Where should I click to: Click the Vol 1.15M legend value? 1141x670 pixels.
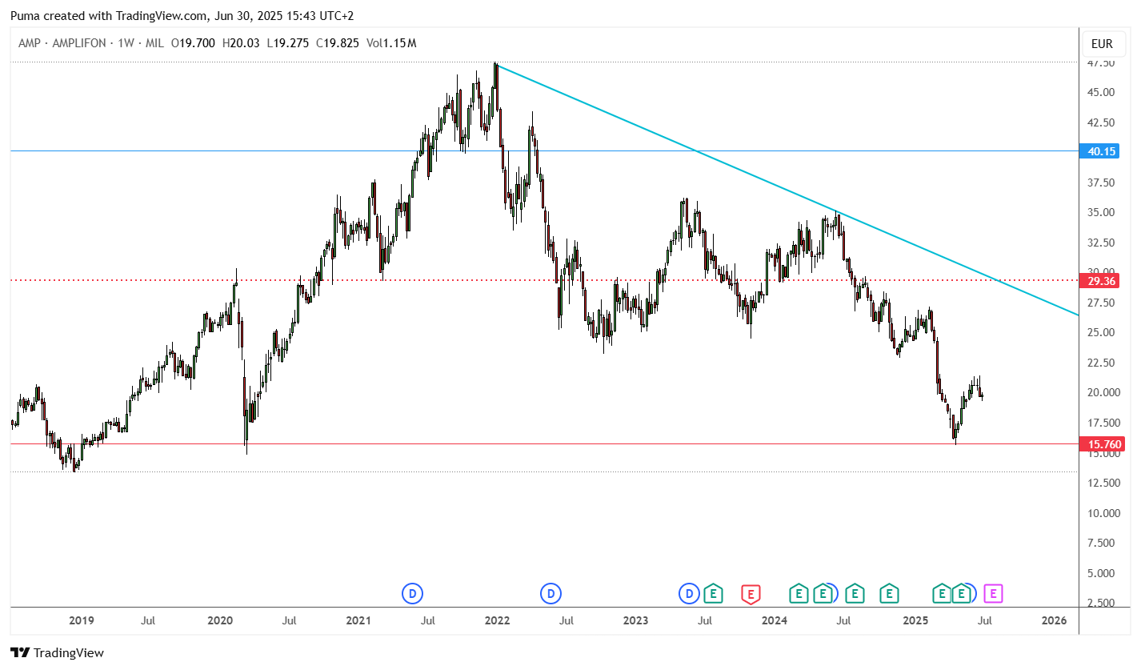[x=391, y=43]
